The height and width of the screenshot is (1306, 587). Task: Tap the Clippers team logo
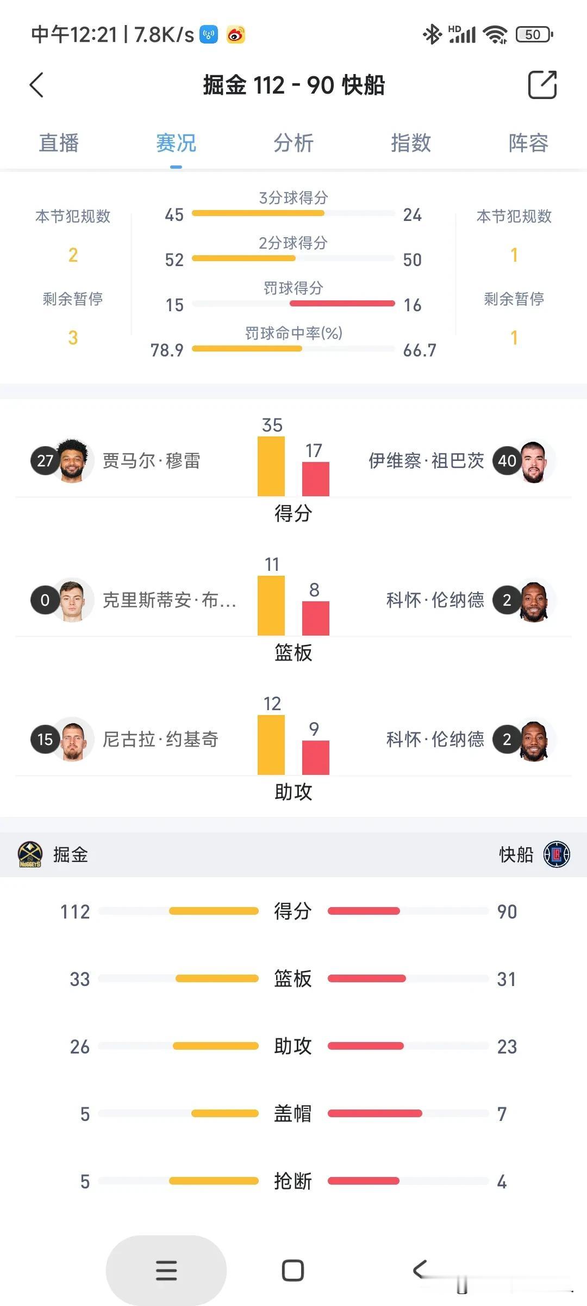point(557,854)
